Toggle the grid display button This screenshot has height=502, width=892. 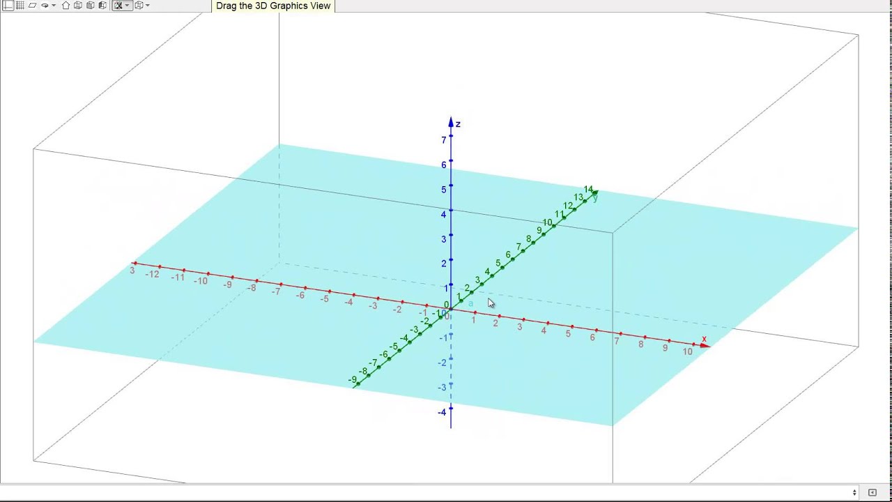coord(20,5)
